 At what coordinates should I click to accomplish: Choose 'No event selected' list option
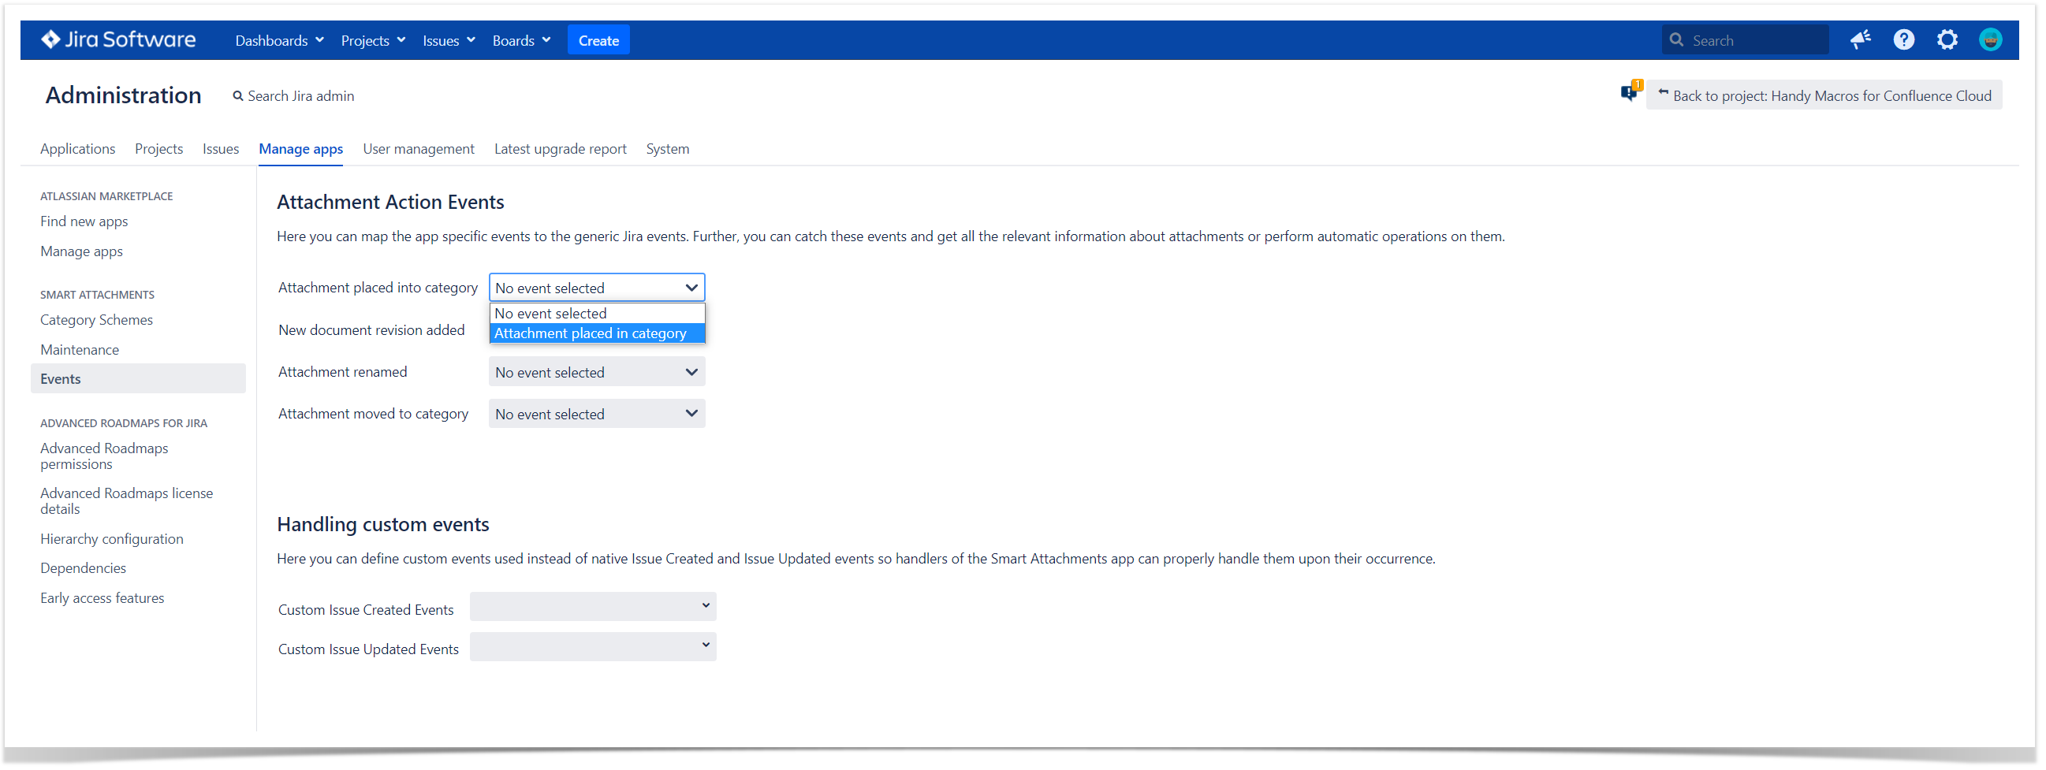click(x=597, y=314)
